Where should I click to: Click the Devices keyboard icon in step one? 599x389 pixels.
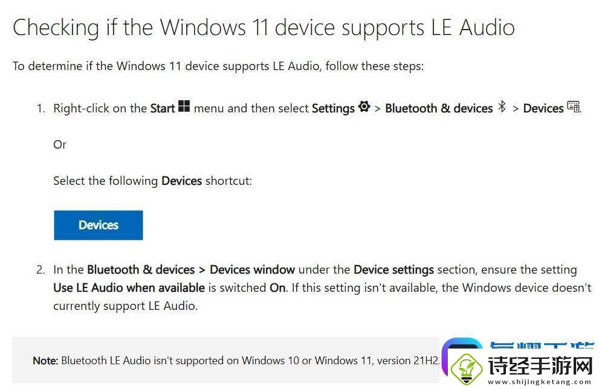point(574,106)
